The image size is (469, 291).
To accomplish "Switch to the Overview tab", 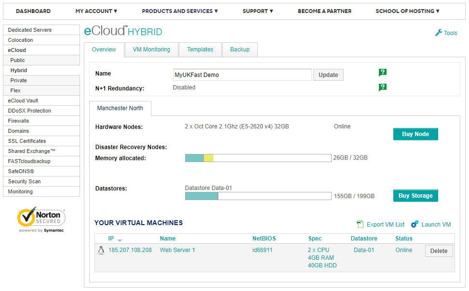I will pos(104,50).
